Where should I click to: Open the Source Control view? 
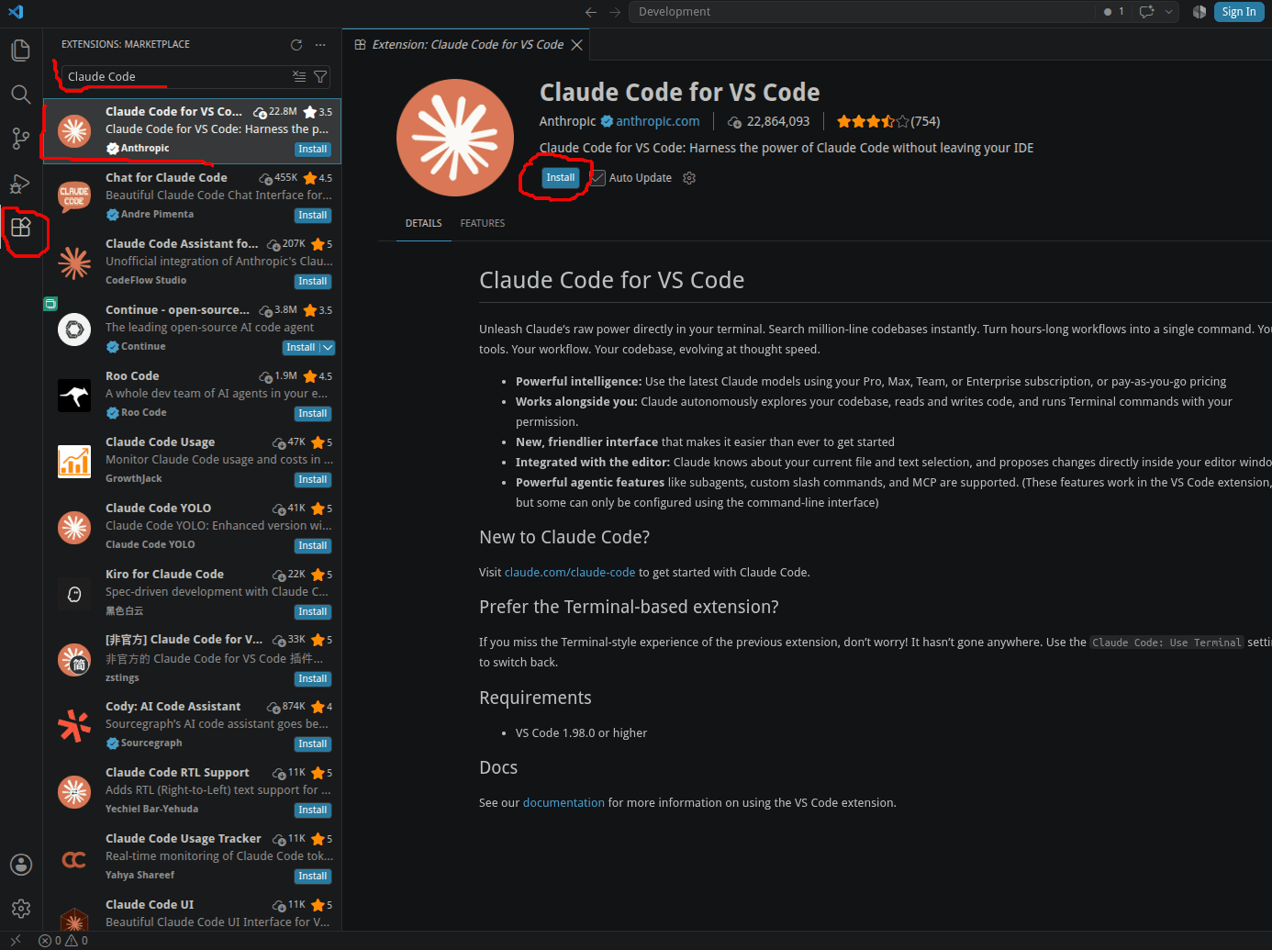(20, 139)
